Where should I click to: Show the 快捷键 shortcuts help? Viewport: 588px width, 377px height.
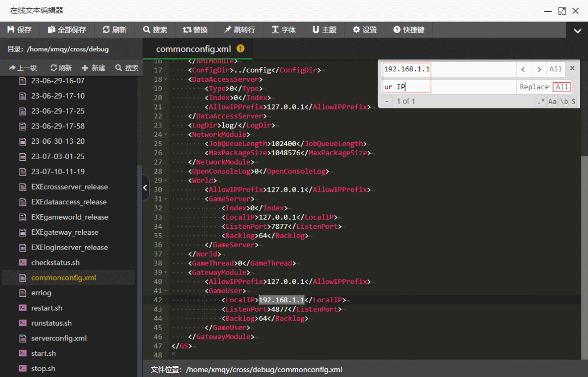(x=409, y=29)
